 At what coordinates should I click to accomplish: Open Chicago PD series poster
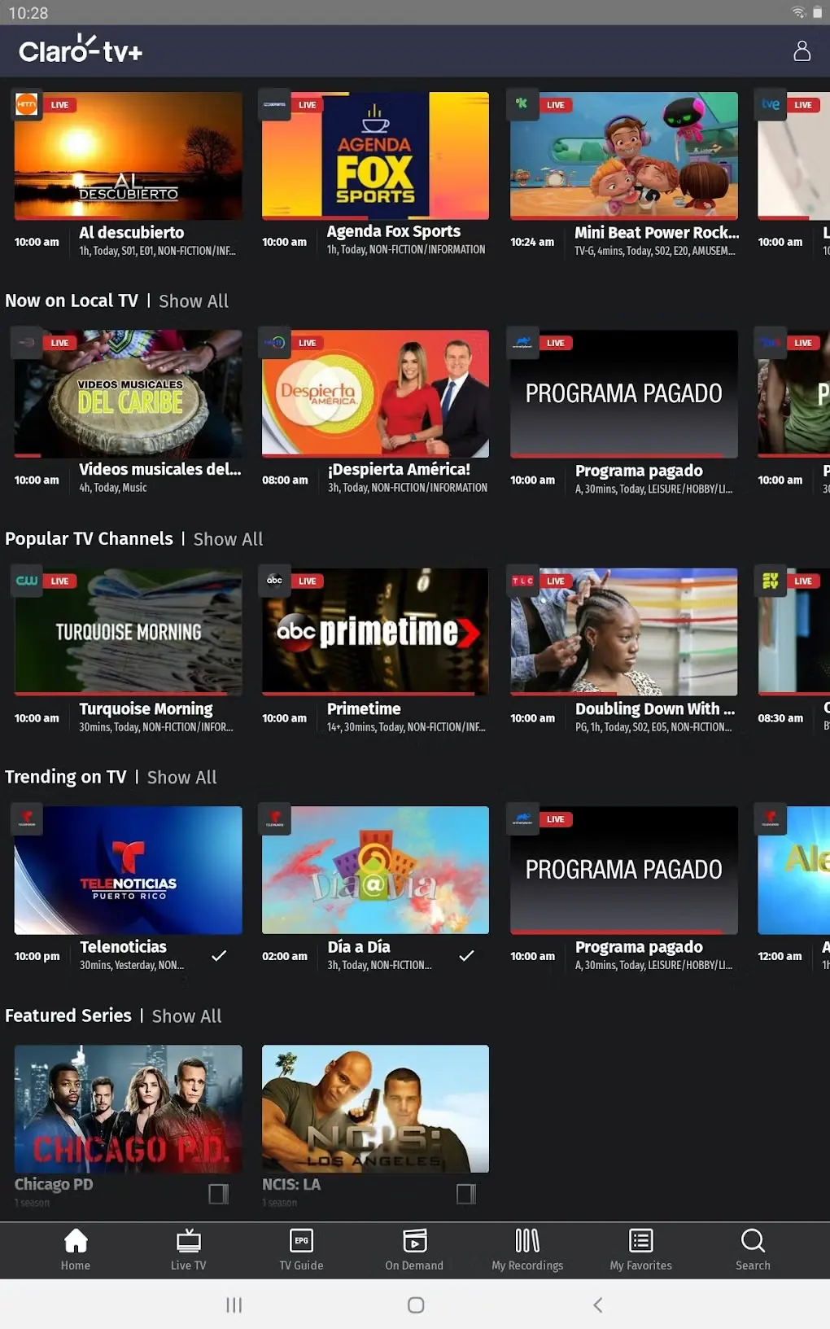128,1108
